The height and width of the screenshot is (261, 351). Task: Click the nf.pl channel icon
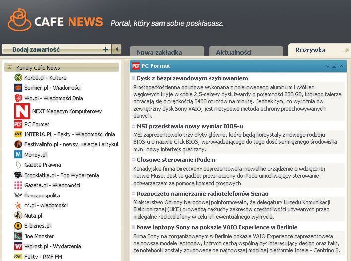click(x=18, y=205)
